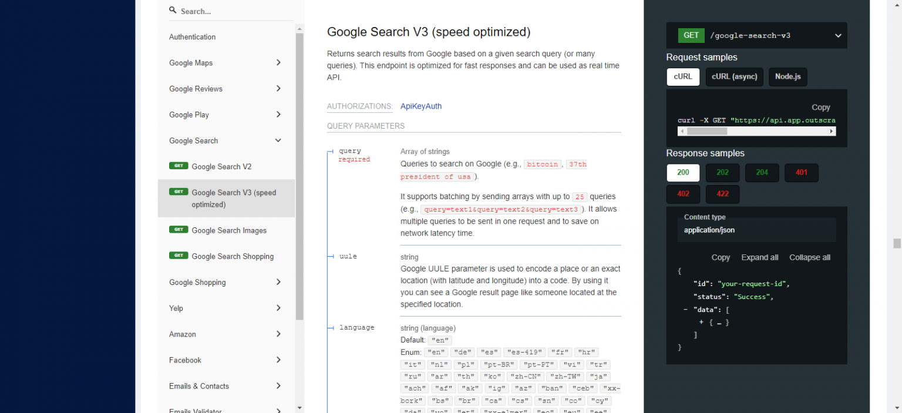
Task: Select the 401 response sample
Action: coord(801,172)
